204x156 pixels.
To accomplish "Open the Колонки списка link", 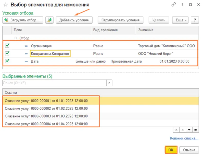I will [x=184, y=138].
